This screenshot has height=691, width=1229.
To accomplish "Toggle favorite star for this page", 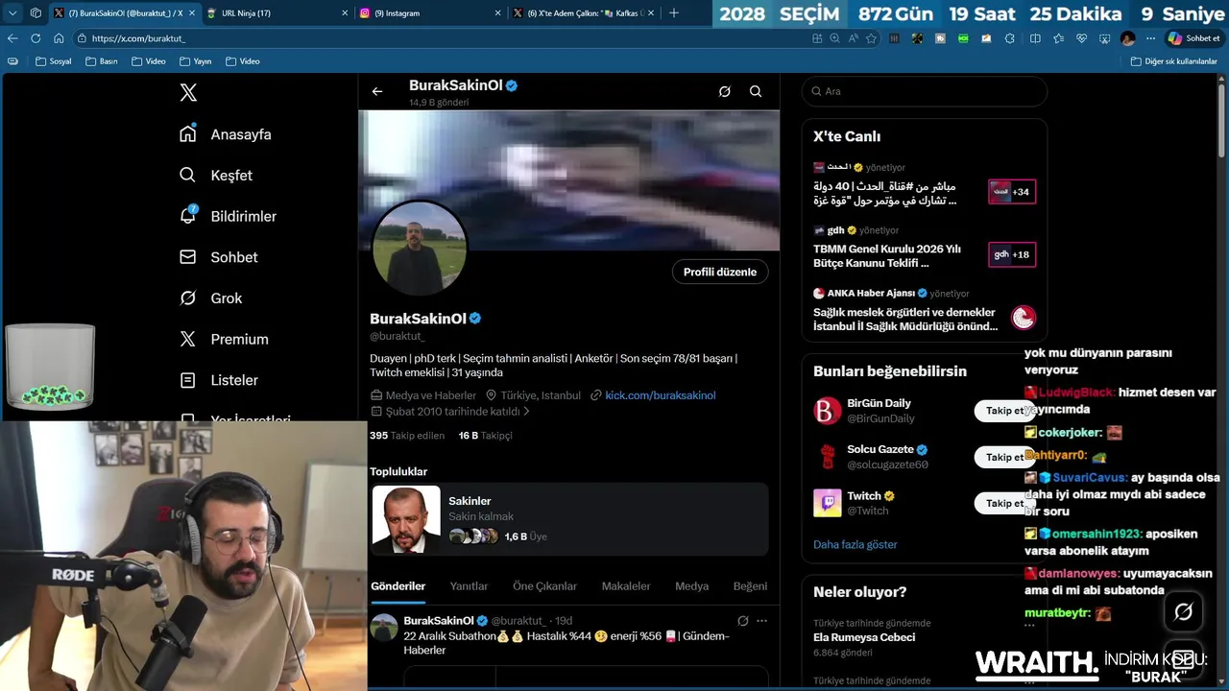I will click(x=871, y=38).
